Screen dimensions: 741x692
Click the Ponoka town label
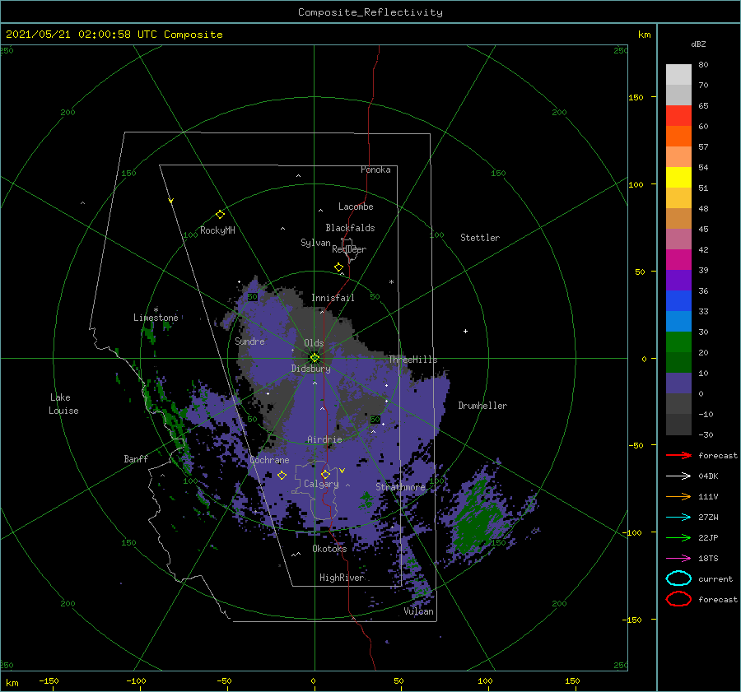[x=375, y=170]
